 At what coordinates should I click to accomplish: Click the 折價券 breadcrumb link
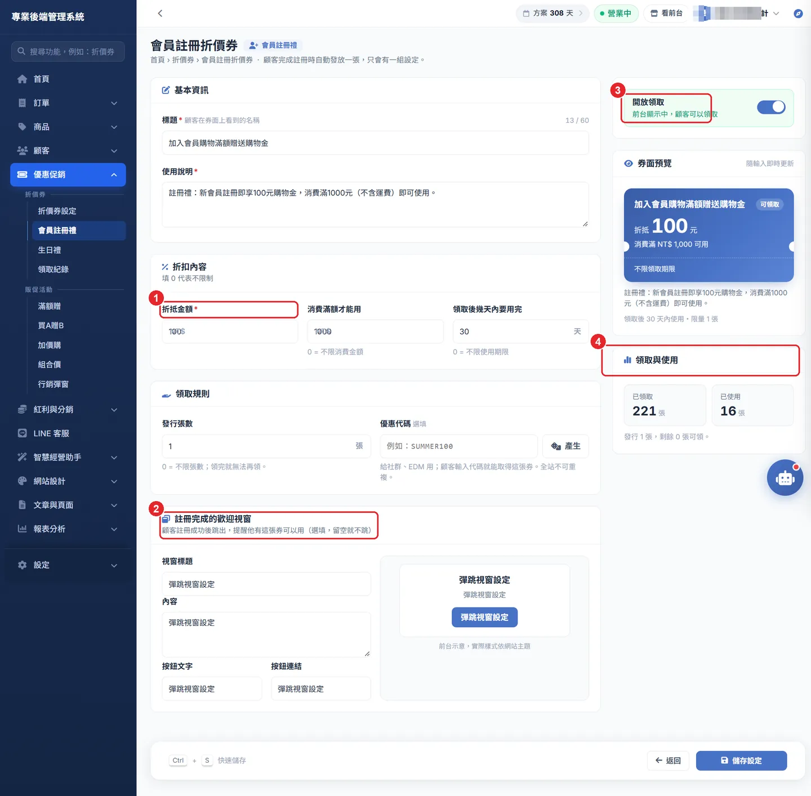click(x=183, y=60)
